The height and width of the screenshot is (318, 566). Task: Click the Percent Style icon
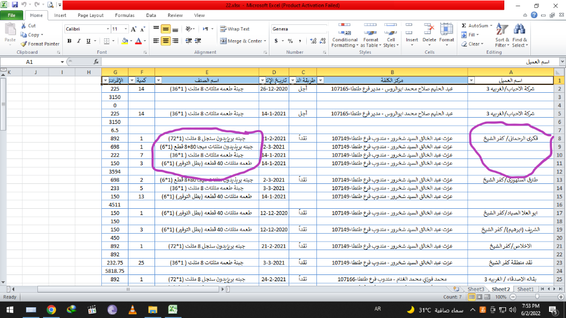point(290,41)
